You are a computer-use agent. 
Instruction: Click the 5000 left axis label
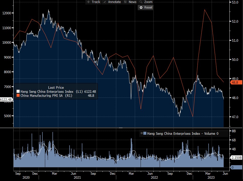coord(8,116)
